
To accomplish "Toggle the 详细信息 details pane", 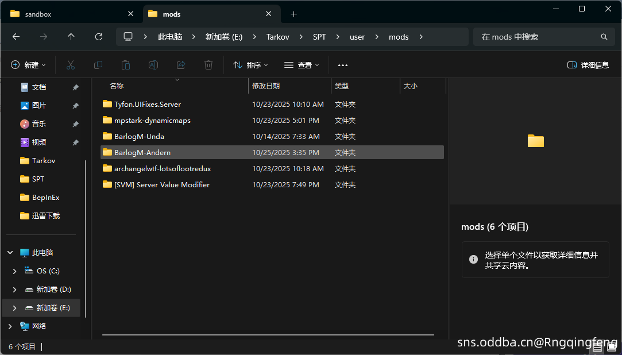I will point(588,65).
